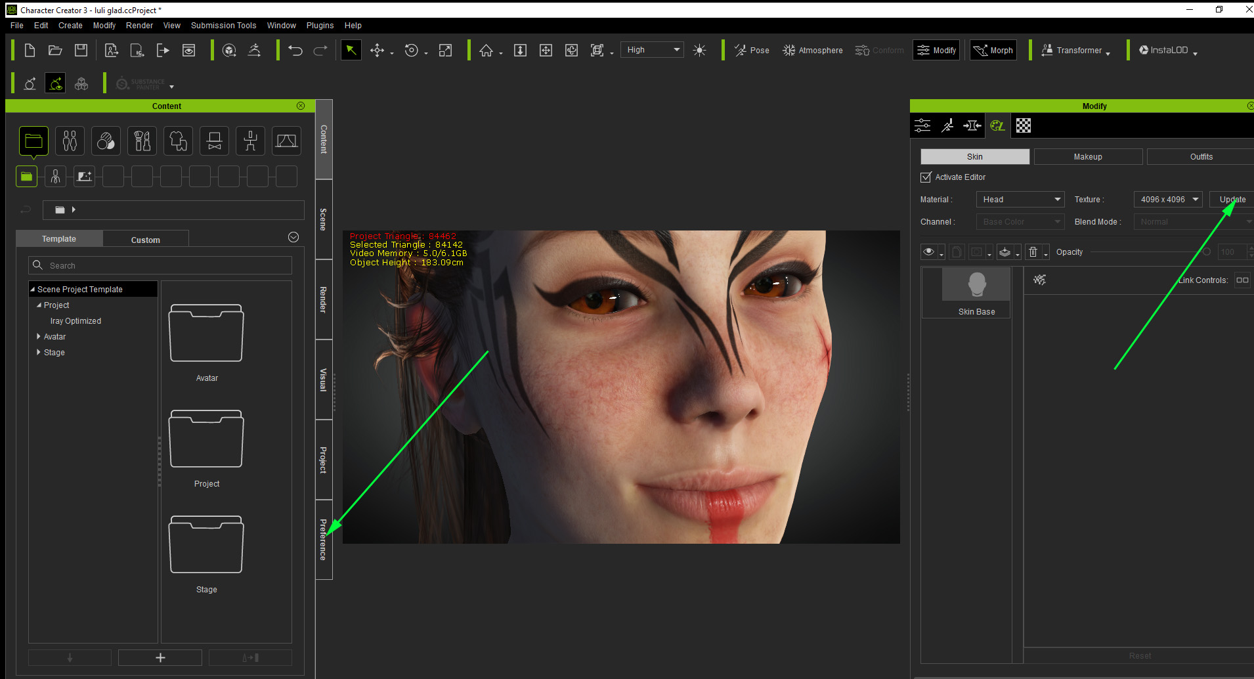
Task: Open the Project folder category icon
Action: [33, 141]
